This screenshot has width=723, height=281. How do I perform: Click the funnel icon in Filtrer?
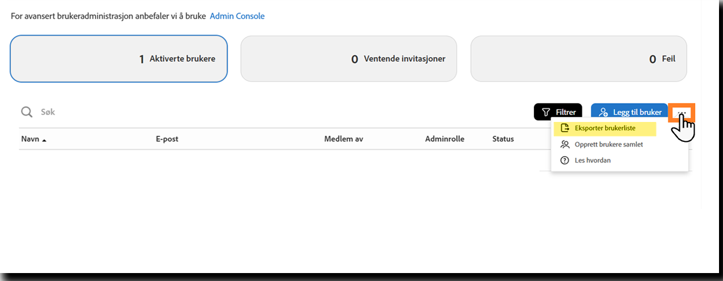545,112
